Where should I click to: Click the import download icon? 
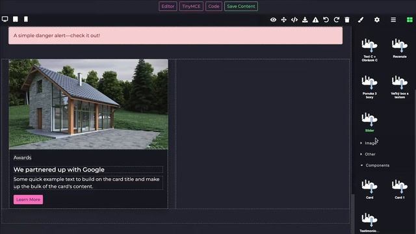(305, 19)
